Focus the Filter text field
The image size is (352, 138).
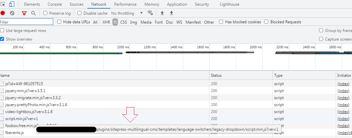click(x=27, y=22)
